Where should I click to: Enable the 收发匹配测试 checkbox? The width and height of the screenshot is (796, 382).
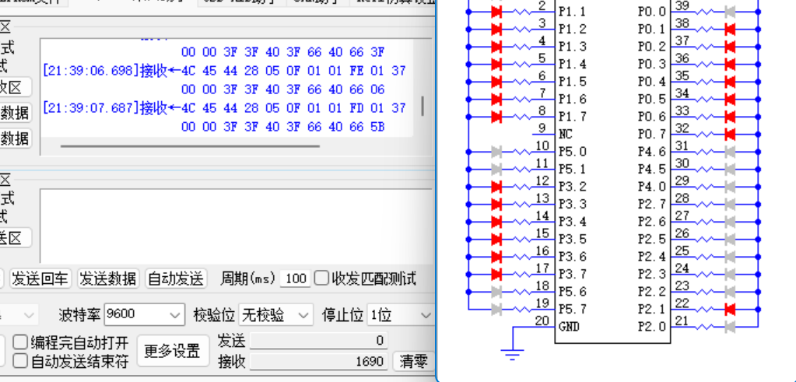click(321, 278)
